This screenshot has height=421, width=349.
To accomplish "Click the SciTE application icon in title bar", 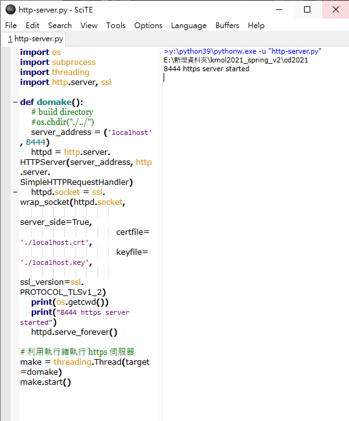I will (11, 9).
